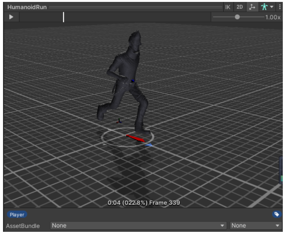Open the preview panel options menu
This screenshot has width=285, height=235.
point(280,7)
